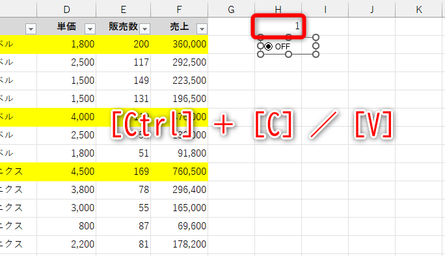Click the 296,400 sales cell
This screenshot has width=445, height=256.
point(180,190)
